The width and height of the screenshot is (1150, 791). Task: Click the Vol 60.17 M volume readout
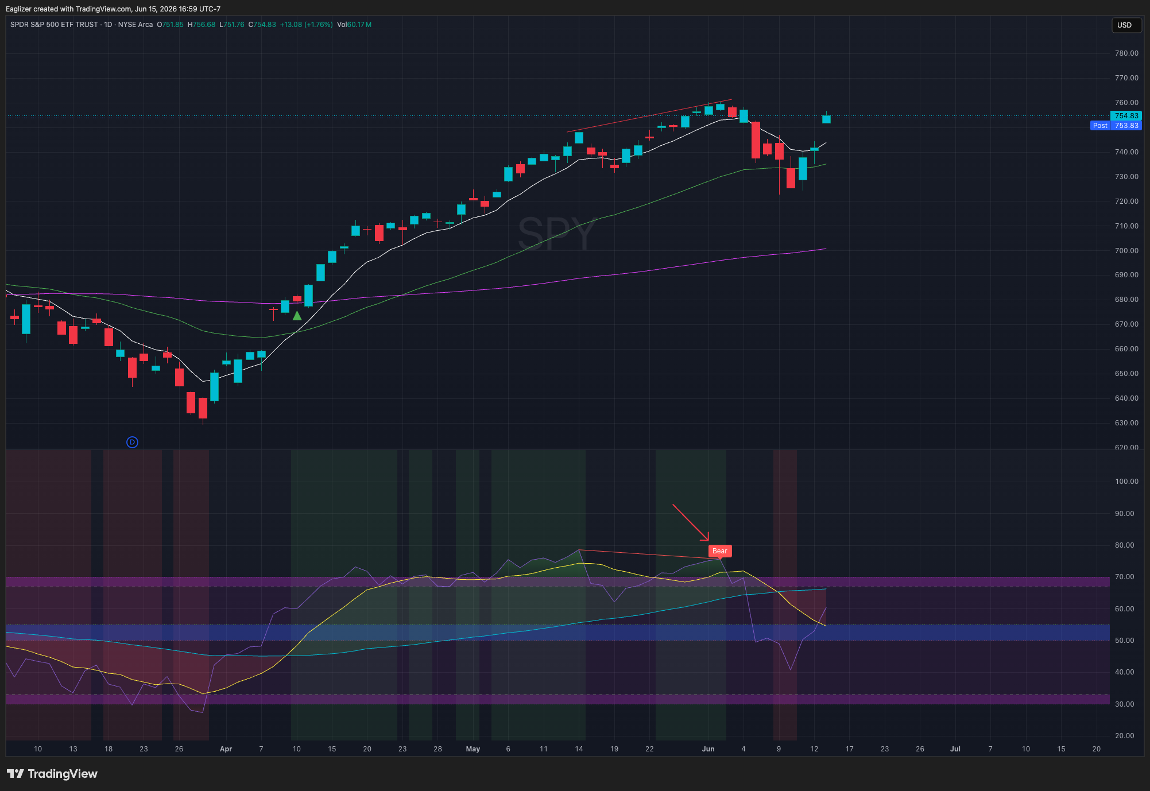[x=354, y=25]
